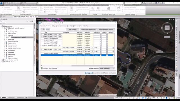Click the fourth toolbar icon above Perfil column

coord(49,29)
